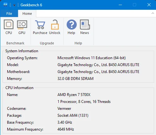Click the Socket AM4 (1331) package value
The height and width of the screenshot is (135, 156).
[x=73, y=115]
